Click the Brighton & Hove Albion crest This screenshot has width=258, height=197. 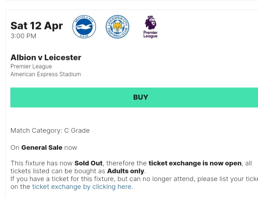tap(84, 27)
